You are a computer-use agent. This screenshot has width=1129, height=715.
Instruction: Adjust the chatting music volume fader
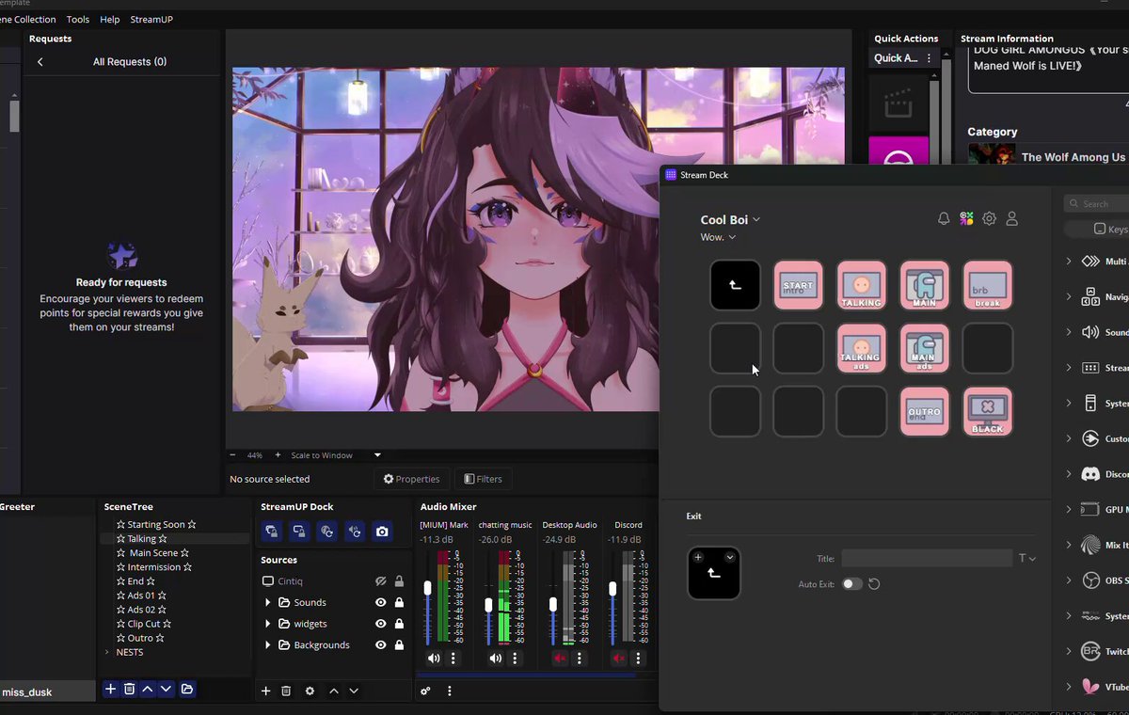pos(488,604)
